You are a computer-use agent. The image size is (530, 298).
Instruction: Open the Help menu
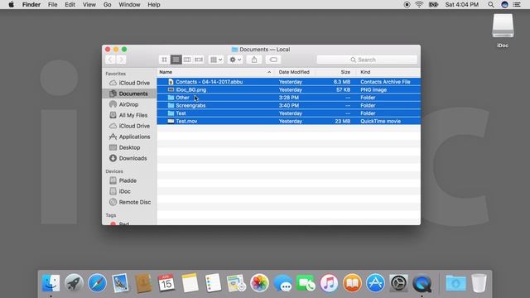[x=154, y=4]
